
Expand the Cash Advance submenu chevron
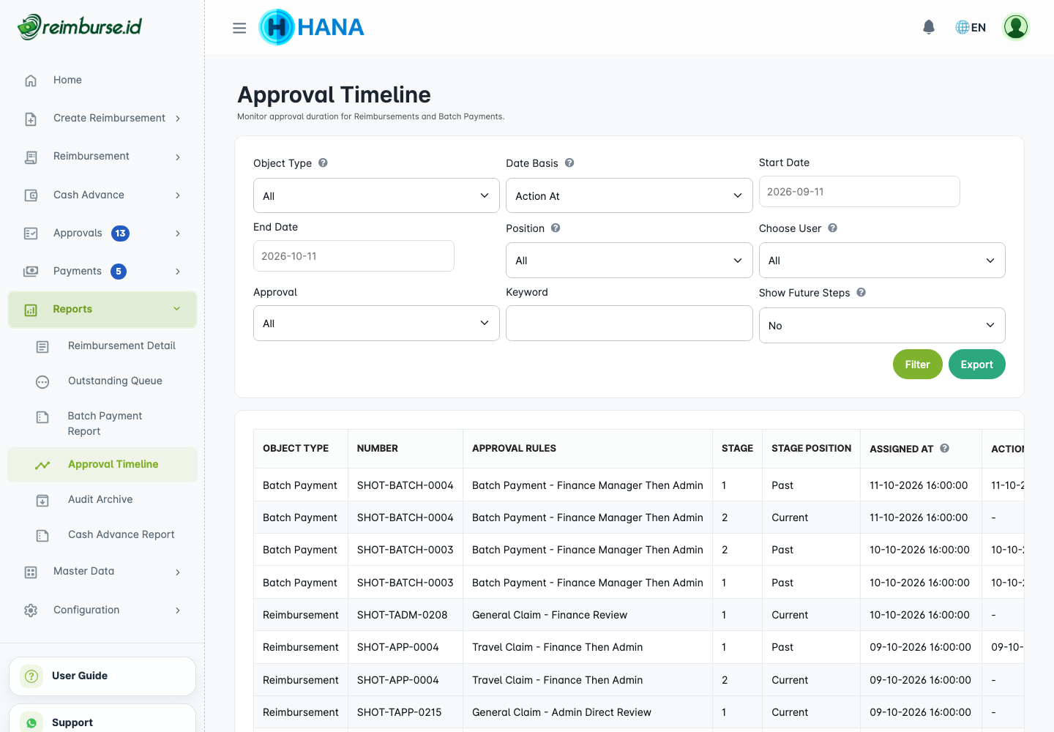click(178, 195)
